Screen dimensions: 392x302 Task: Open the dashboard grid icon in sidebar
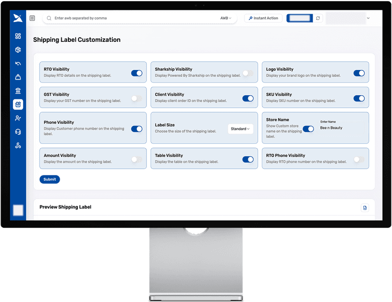pyautogui.click(x=18, y=36)
